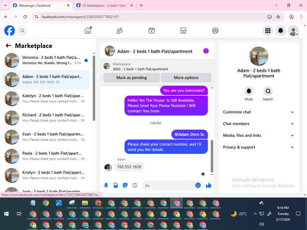Send a thumbs-up like
Screen dimensions: 307x230
(x=209, y=185)
